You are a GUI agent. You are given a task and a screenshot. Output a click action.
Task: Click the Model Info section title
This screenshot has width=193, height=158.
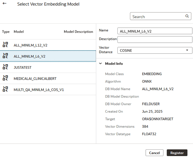pos(114,64)
